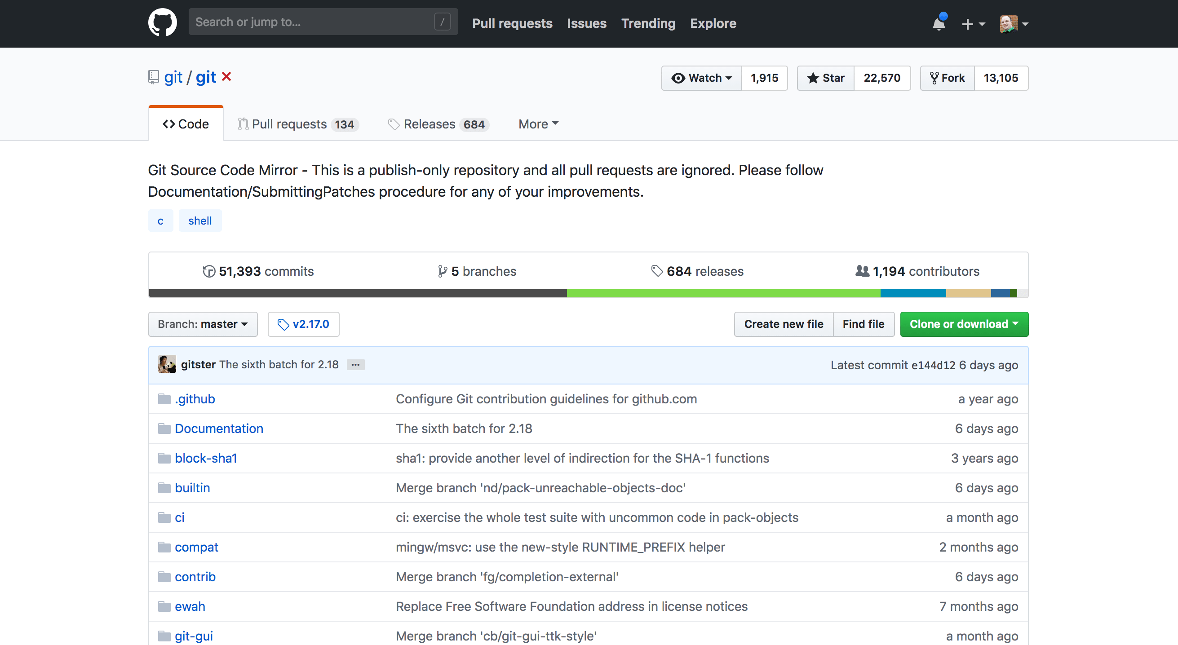Star the git repository
This screenshot has height=645, width=1178.
coord(825,78)
